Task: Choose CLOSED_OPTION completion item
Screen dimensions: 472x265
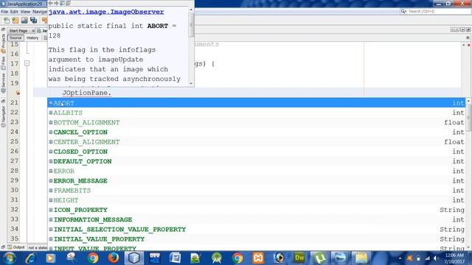Action: [257, 152]
